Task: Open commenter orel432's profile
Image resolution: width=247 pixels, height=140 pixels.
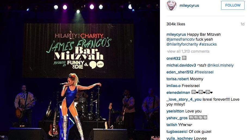Action: [174, 58]
